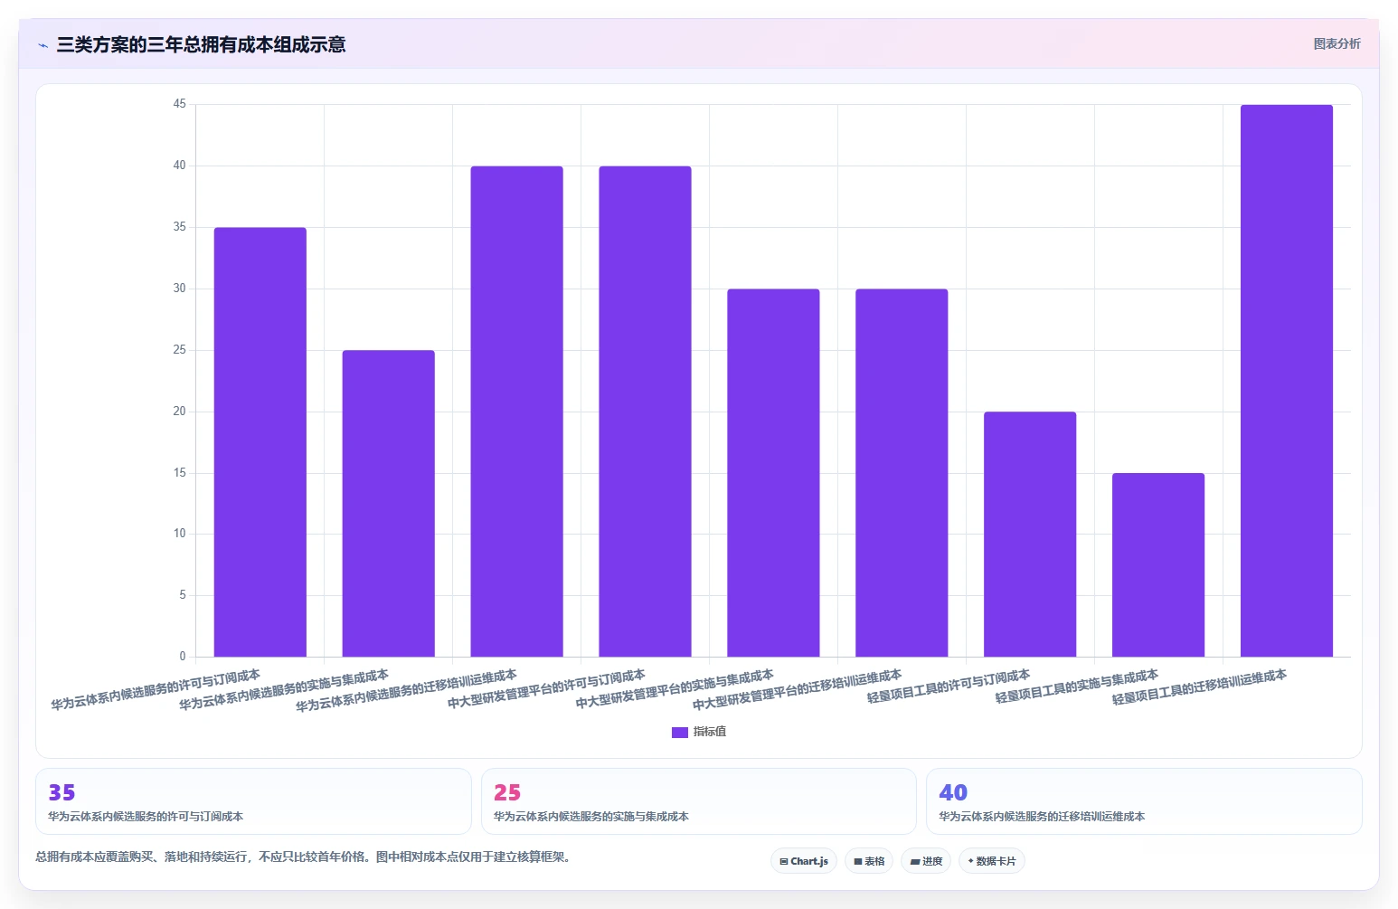The image size is (1398, 909).
Task: Click axis label 中大型研发管理平台的实施与集成成本
Action: click(x=675, y=689)
